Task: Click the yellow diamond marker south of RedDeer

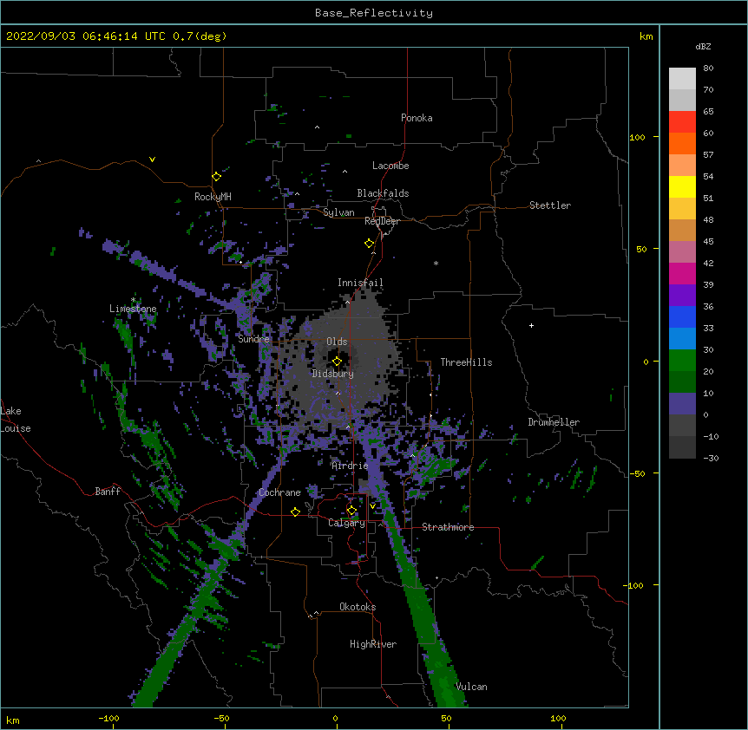Action: [370, 244]
